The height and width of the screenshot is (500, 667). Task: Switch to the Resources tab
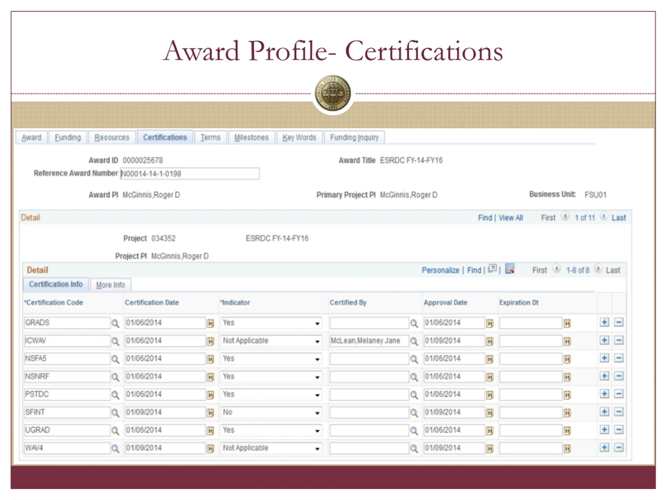(x=112, y=137)
